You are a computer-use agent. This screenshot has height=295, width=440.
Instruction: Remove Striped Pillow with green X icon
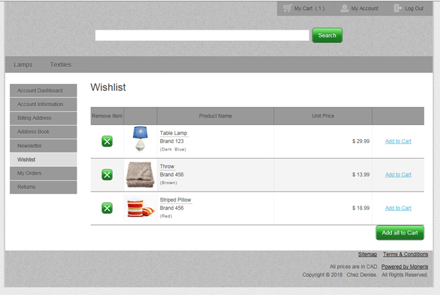(107, 208)
